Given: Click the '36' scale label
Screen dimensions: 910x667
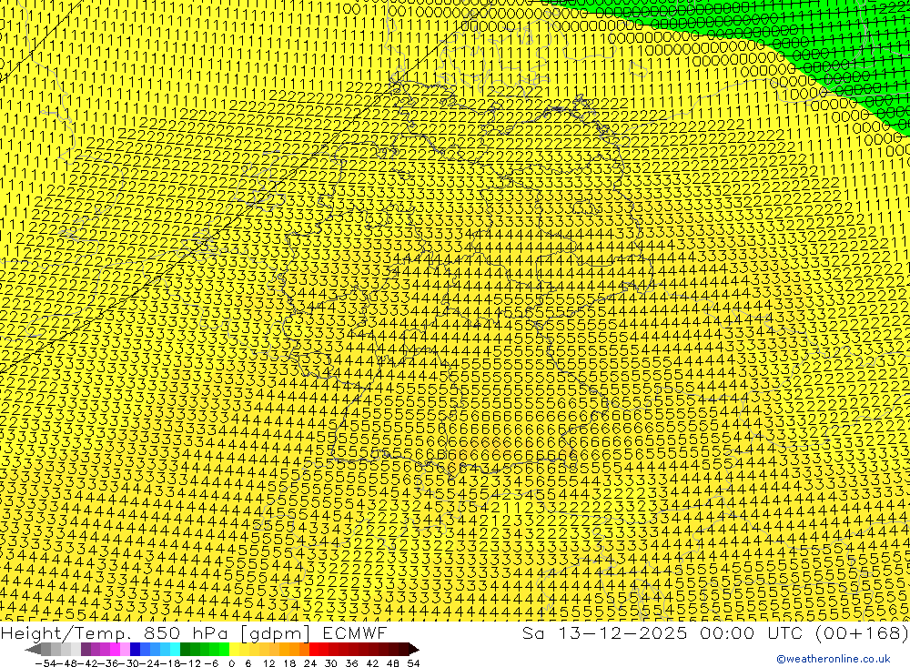Looking at the screenshot, I should coord(351,663).
